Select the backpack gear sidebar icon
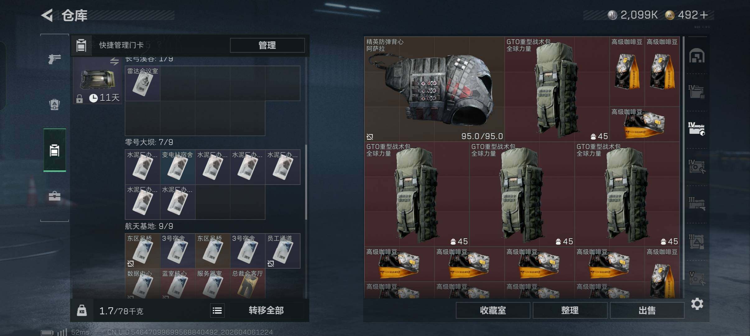 [54, 105]
